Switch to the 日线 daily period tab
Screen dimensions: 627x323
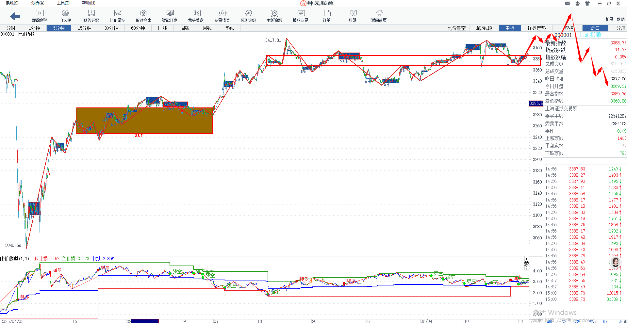[162, 28]
